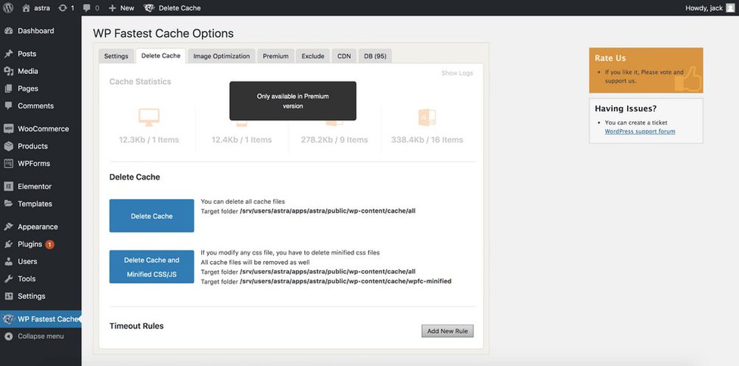
Task: Open the WordPress support forum link
Action: pyautogui.click(x=639, y=131)
